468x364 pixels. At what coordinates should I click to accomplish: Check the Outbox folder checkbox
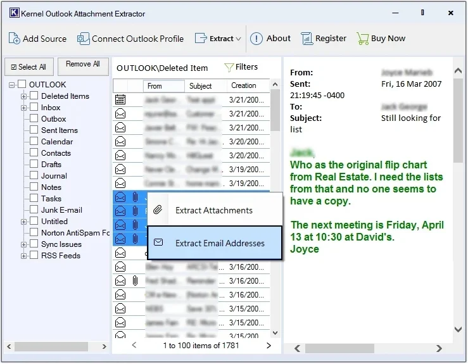pos(34,118)
